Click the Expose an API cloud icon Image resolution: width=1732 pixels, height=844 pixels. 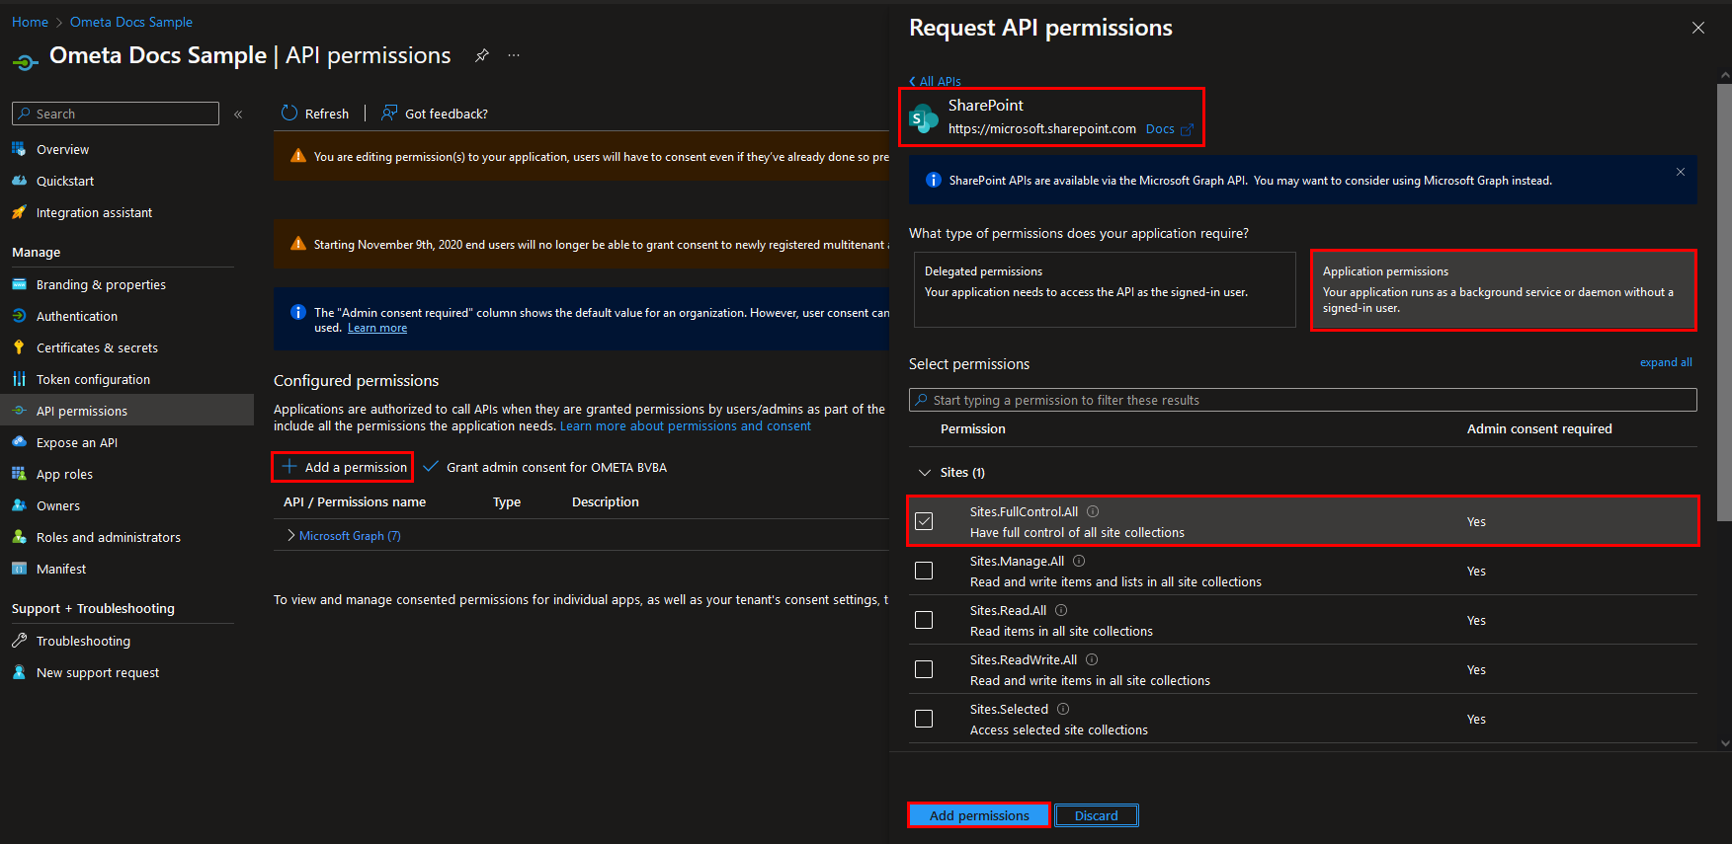click(19, 442)
